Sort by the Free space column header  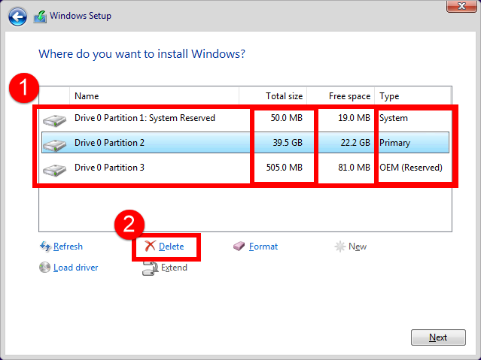click(x=349, y=96)
